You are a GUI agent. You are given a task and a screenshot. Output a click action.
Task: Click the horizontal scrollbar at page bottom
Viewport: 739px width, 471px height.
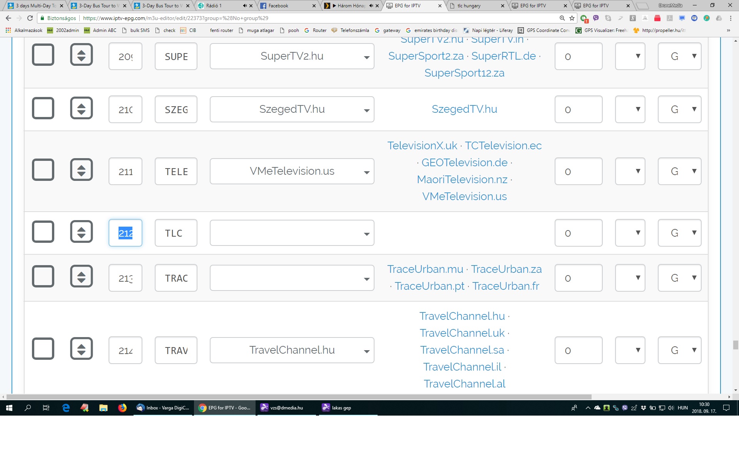[299, 397]
